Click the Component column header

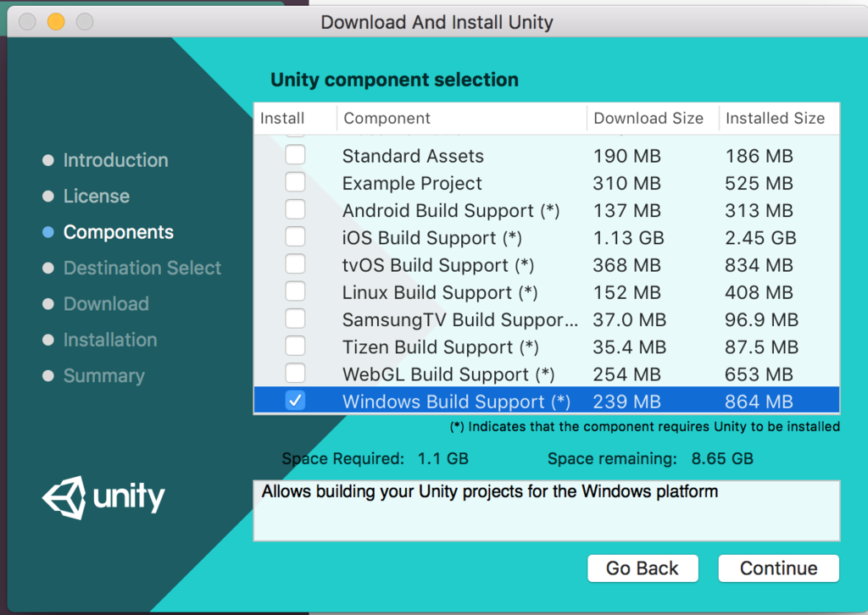click(x=462, y=119)
